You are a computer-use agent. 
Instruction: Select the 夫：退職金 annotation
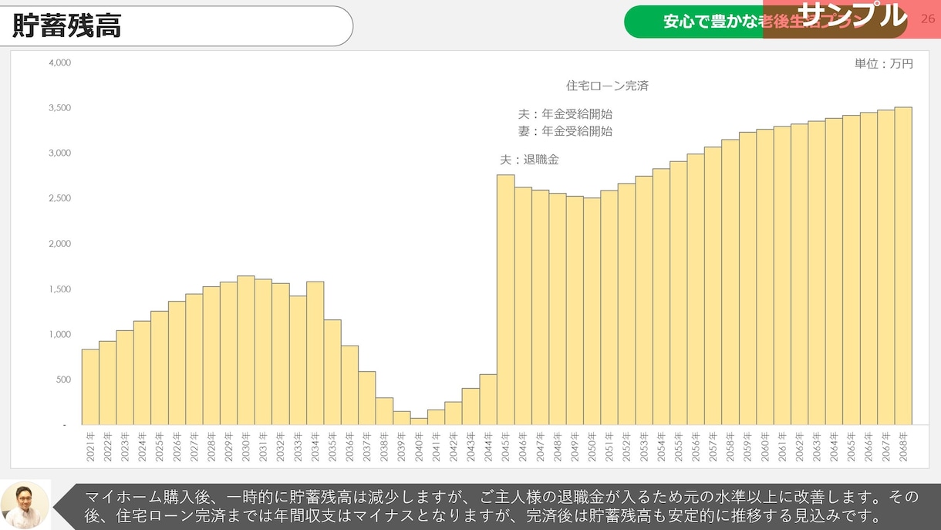(529, 160)
